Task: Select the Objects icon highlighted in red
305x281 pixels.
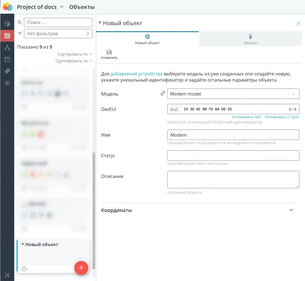Action: tap(7, 36)
